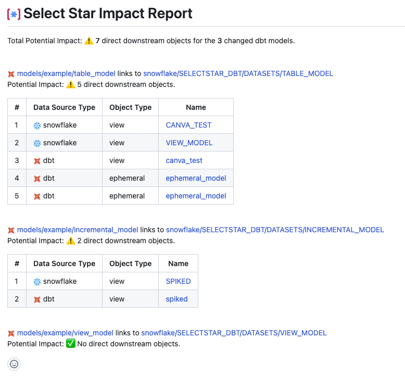Follow the ephemeral_model link in row 5
This screenshot has width=405, height=376.
pyautogui.click(x=196, y=196)
